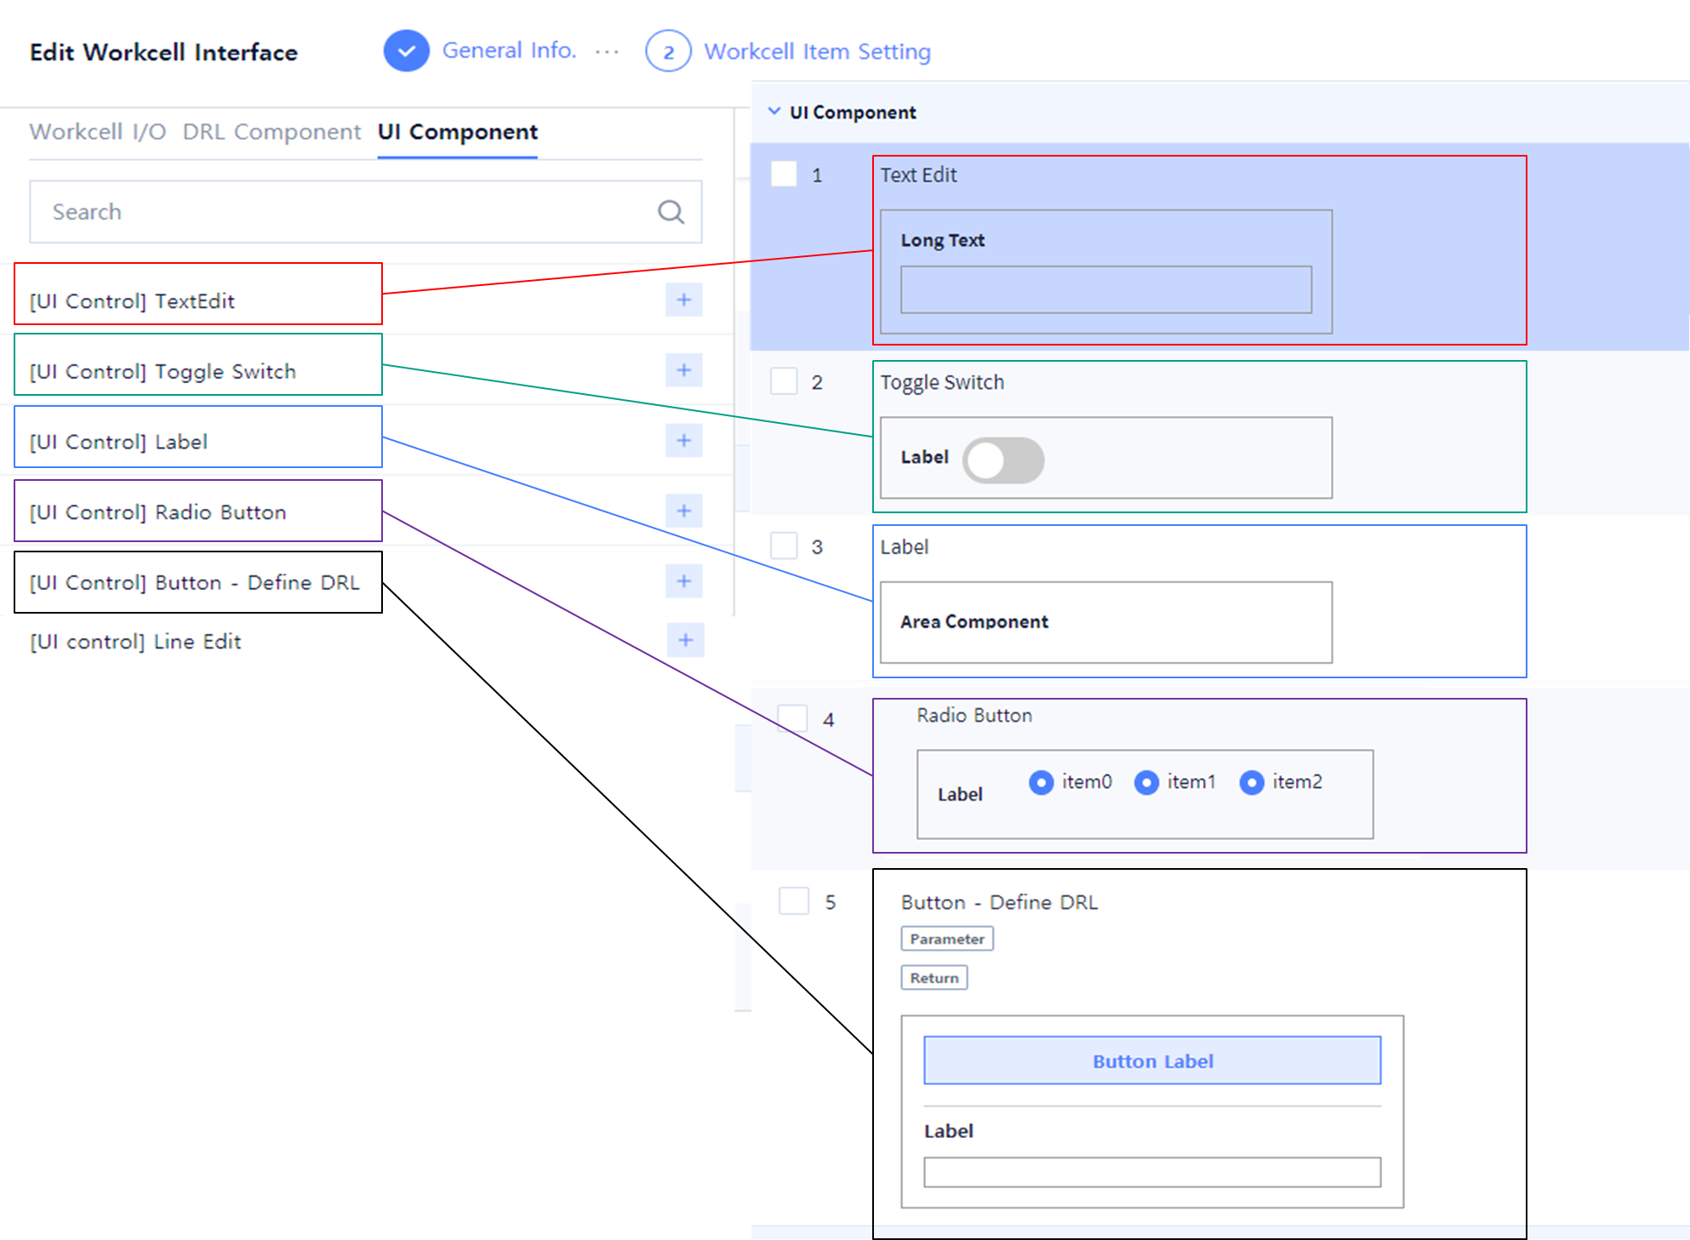
Task: Add Line Edit control with plus icon
Action: click(x=685, y=640)
